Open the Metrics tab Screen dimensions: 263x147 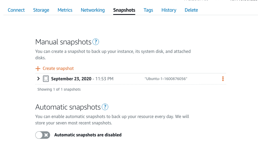pyautogui.click(x=65, y=10)
